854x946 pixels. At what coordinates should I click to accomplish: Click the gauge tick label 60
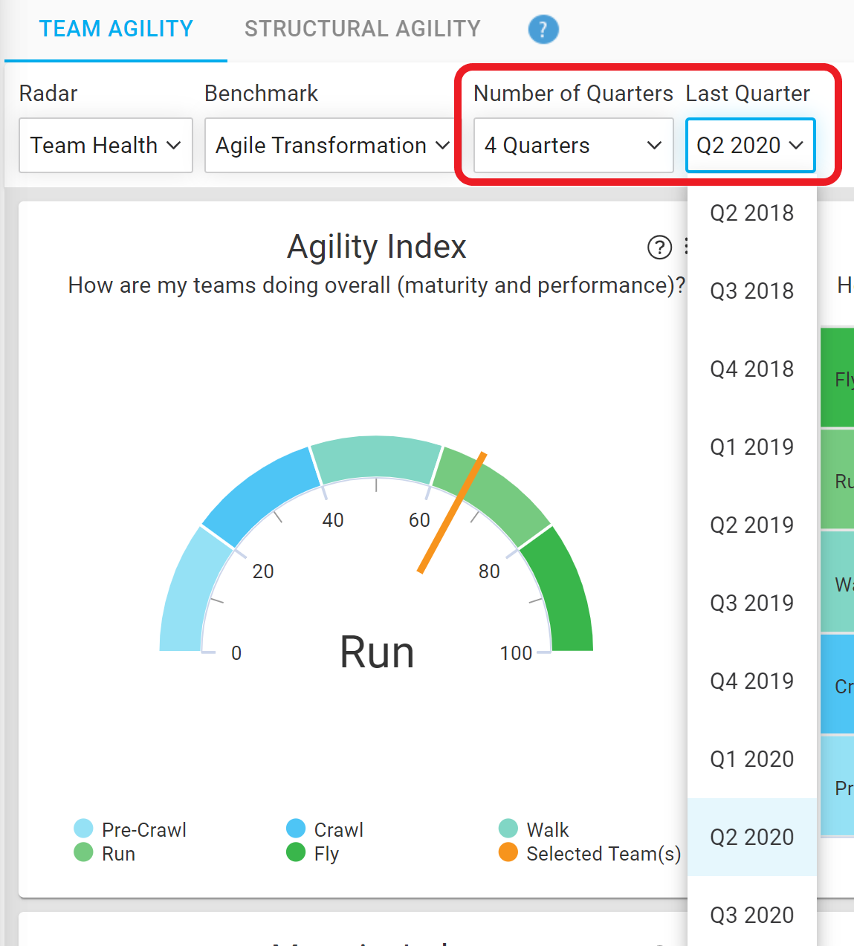pos(419,520)
